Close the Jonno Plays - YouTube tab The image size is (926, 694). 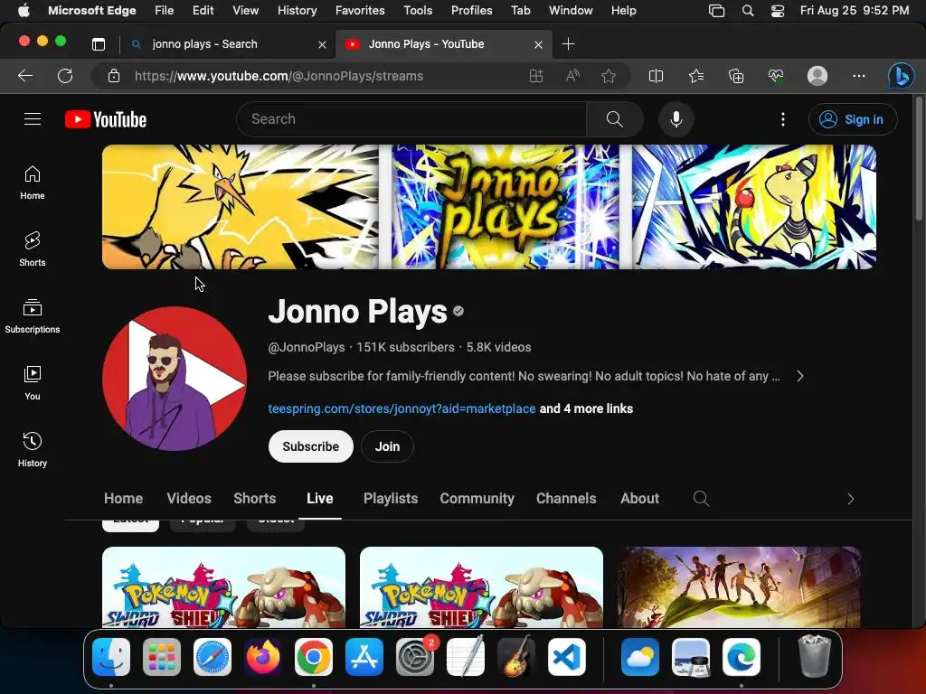(538, 44)
